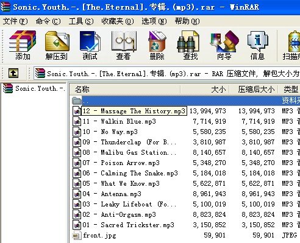
Task: Click the file icon of 04 - Antenna.mp3
Action: coord(77,194)
